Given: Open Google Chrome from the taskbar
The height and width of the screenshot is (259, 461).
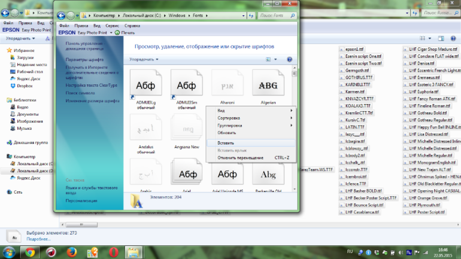Looking at the screenshot, I should point(30,251).
